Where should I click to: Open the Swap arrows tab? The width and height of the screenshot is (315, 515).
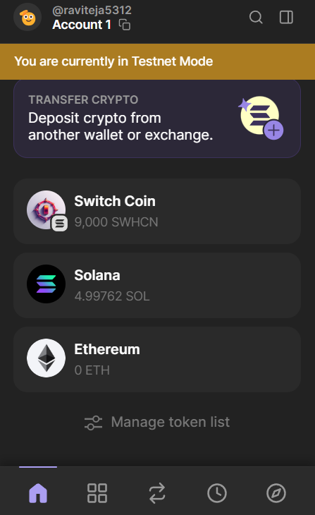[157, 492]
